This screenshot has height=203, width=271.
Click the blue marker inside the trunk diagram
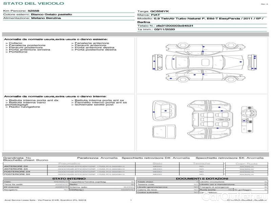tap(165, 111)
